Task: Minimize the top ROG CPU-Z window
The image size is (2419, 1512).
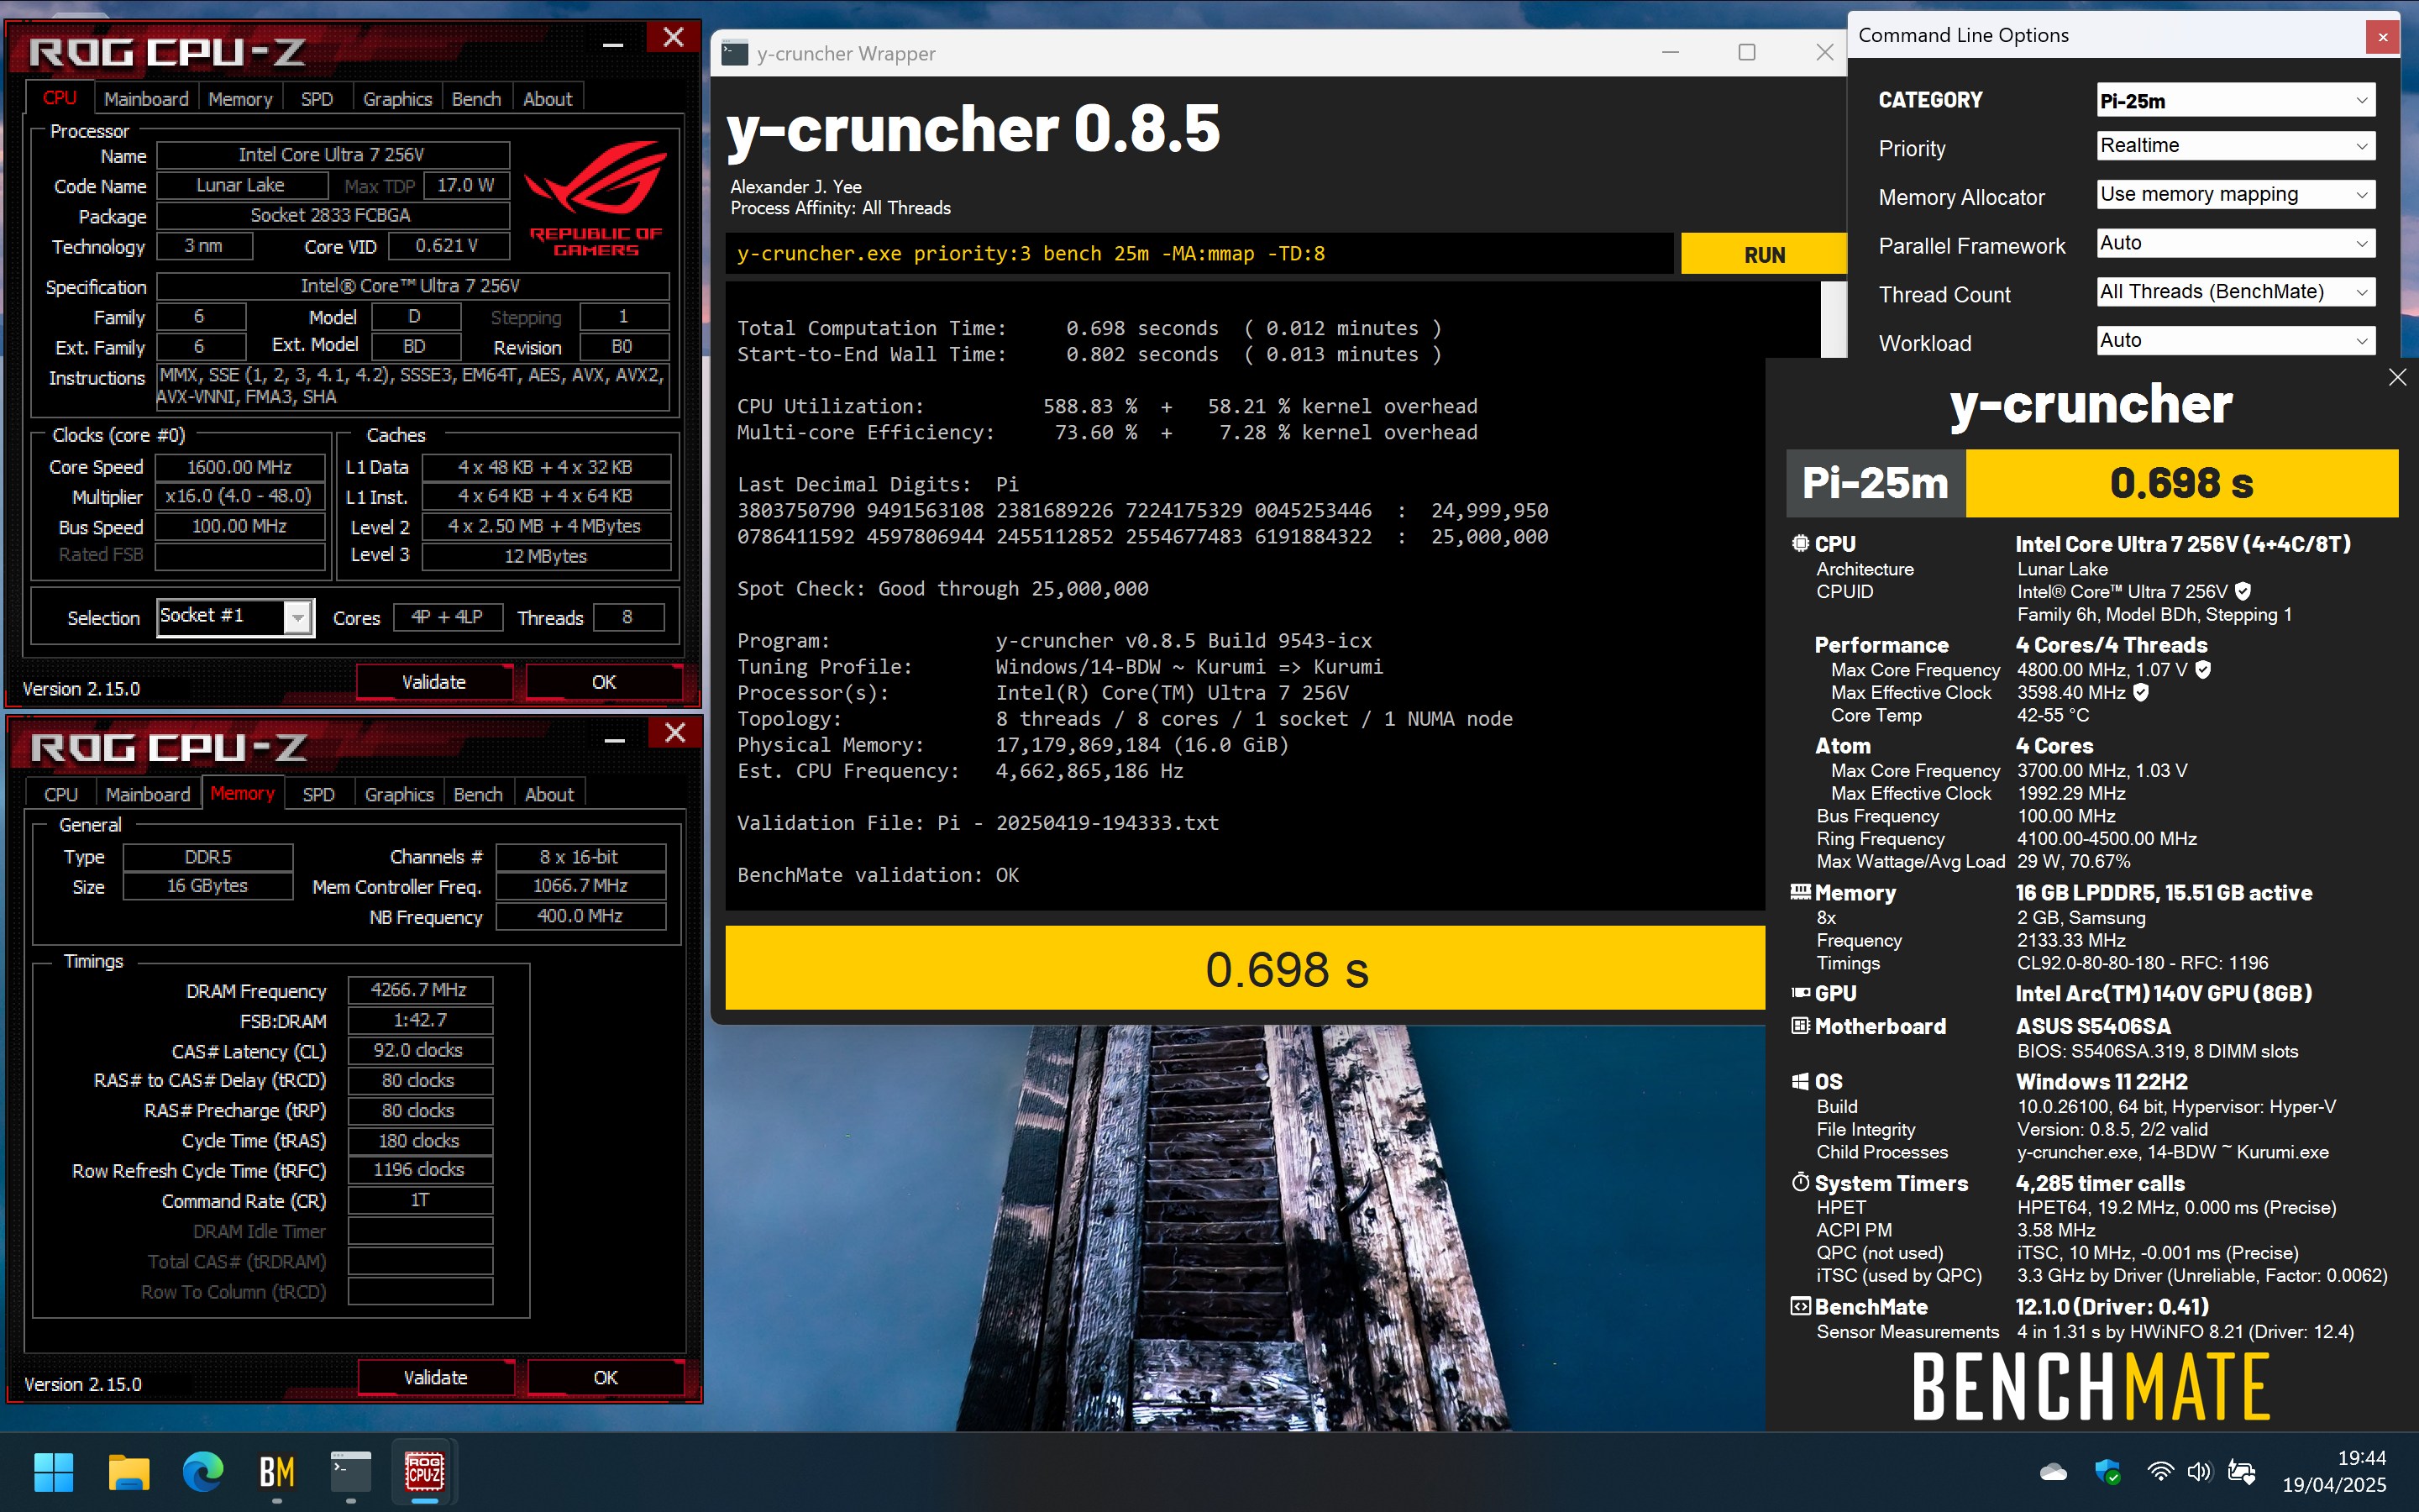Action: 614,44
